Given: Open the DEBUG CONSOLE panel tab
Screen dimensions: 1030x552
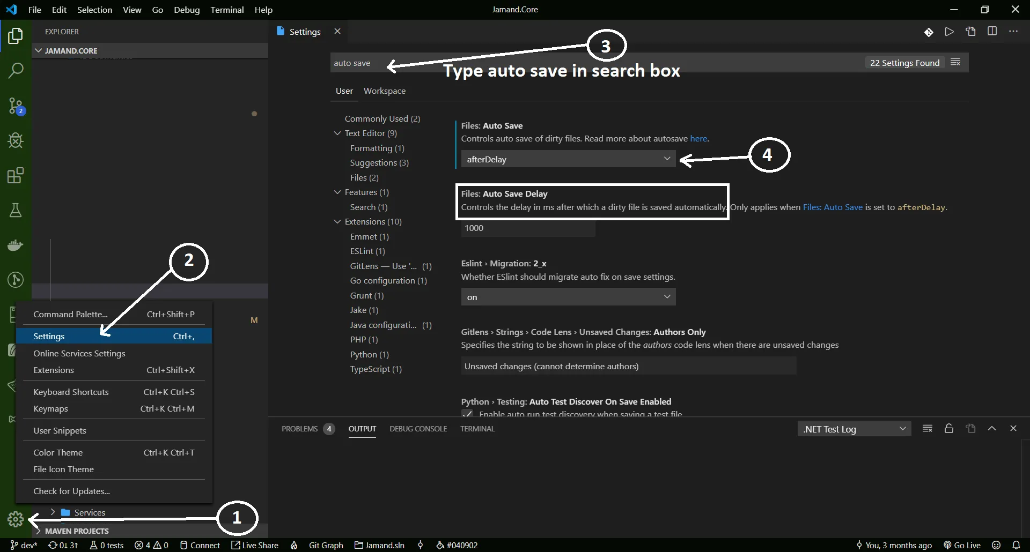Looking at the screenshot, I should pyautogui.click(x=418, y=429).
